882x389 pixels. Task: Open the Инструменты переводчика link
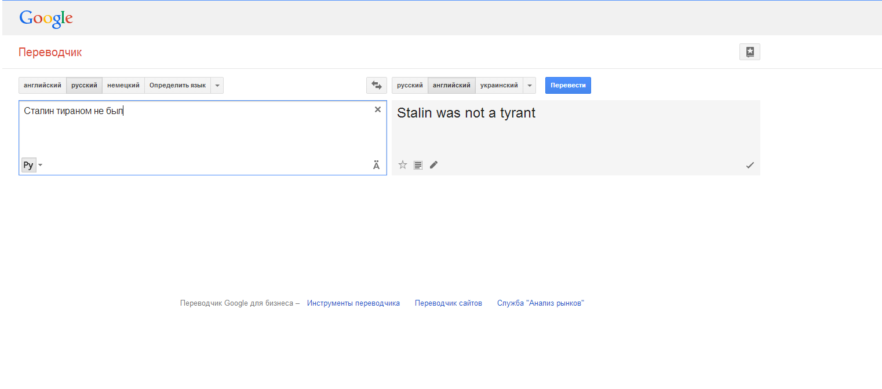point(353,303)
